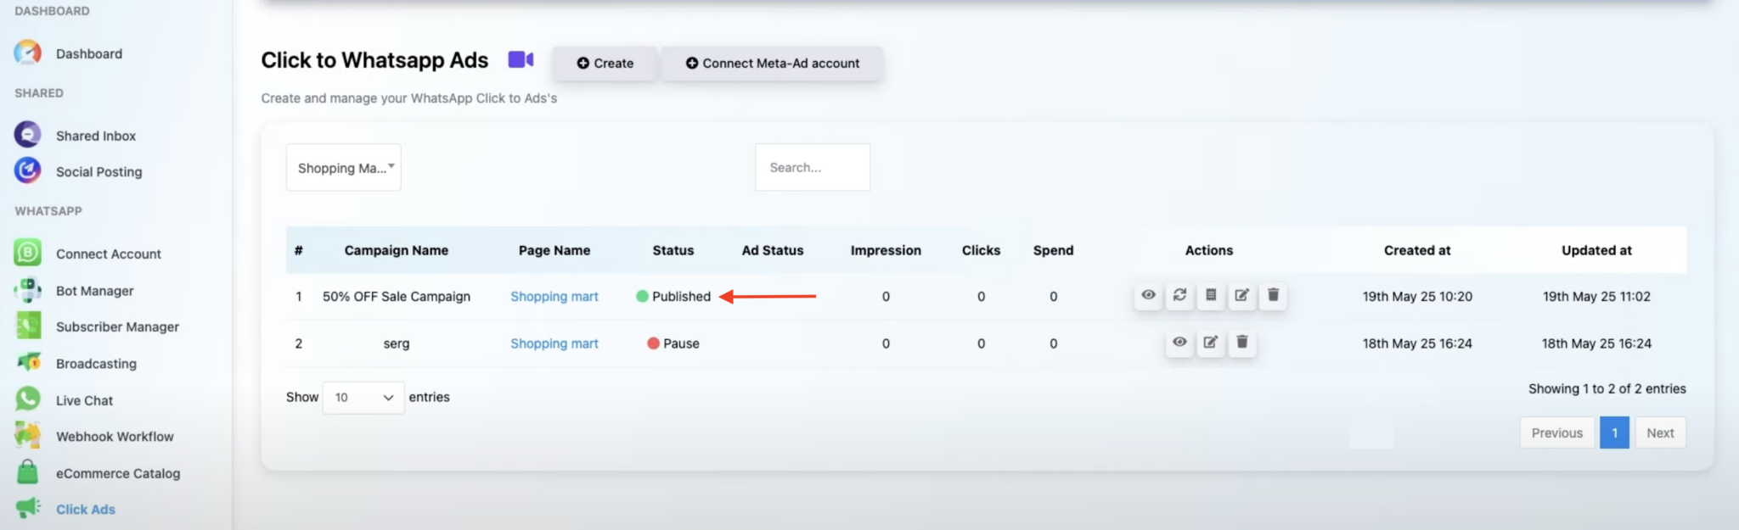
Task: Sort by Status column header
Action: tap(673, 250)
